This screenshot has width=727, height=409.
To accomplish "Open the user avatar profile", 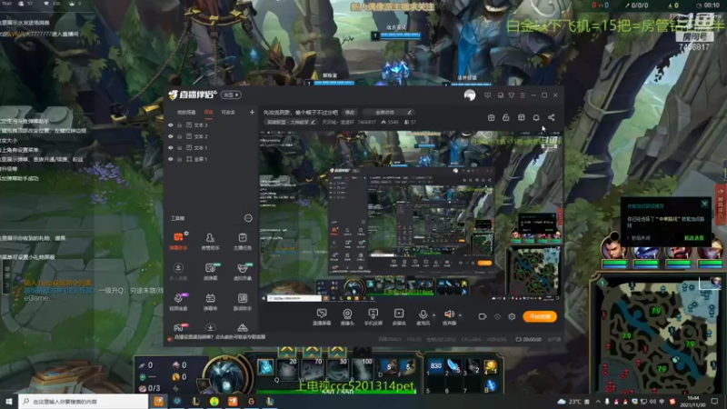I will (470, 95).
